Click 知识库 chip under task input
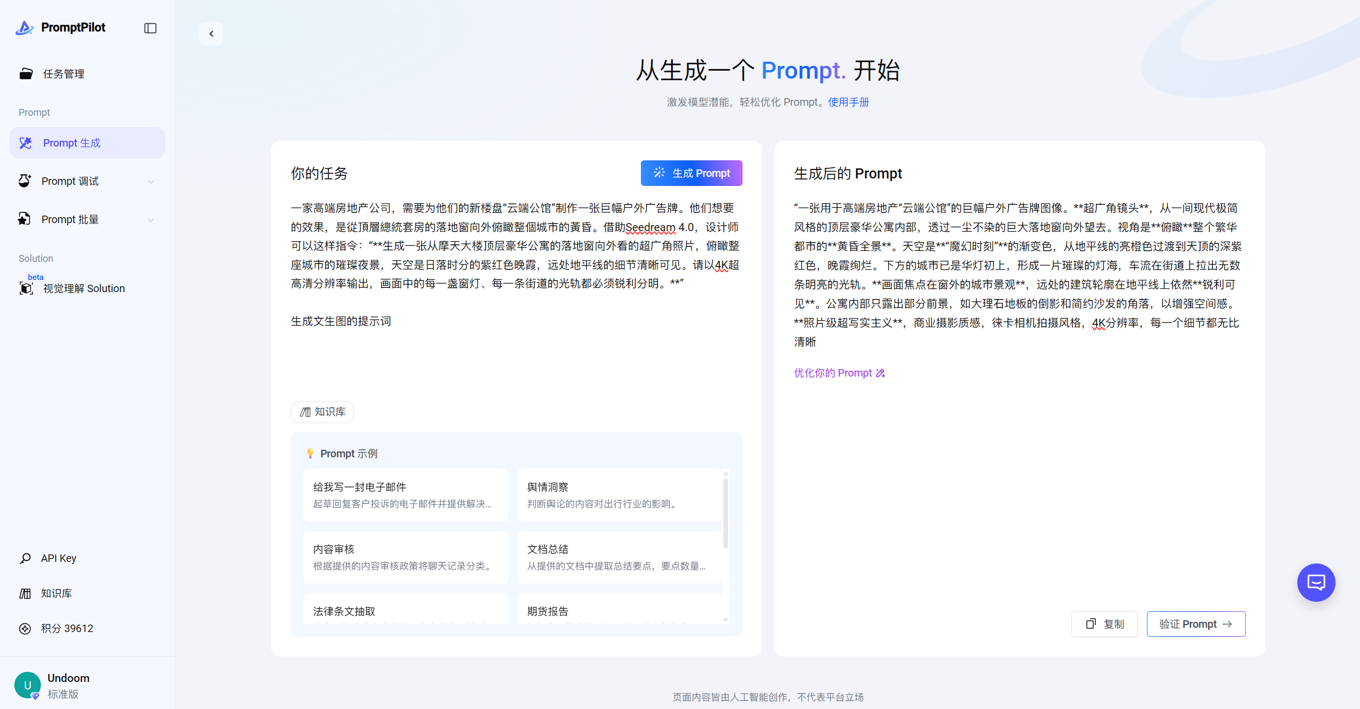1360x709 pixels. tap(322, 412)
